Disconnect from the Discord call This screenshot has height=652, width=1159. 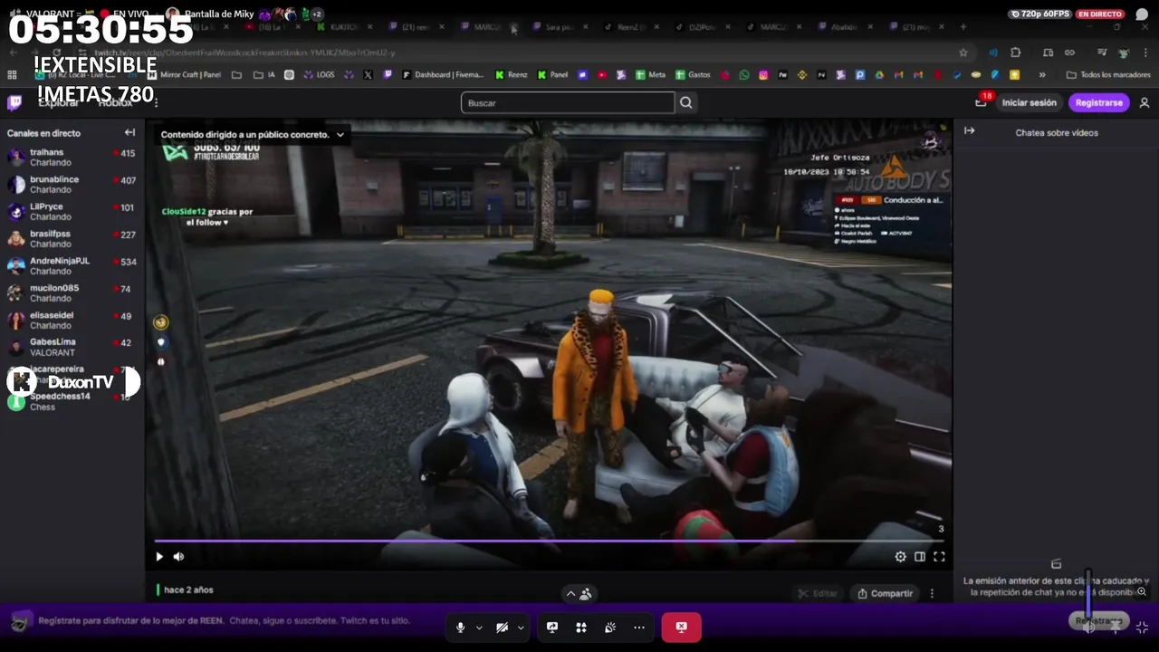click(x=681, y=627)
